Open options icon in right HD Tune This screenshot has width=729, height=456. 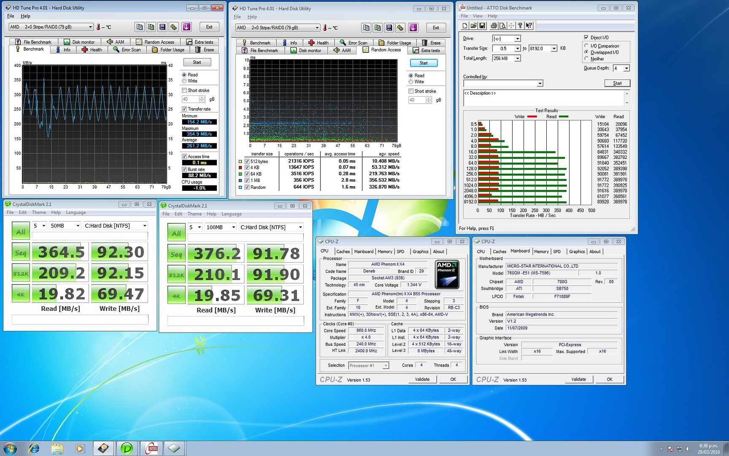point(400,28)
